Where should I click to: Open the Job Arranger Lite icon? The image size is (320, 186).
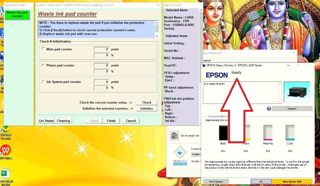(174, 135)
